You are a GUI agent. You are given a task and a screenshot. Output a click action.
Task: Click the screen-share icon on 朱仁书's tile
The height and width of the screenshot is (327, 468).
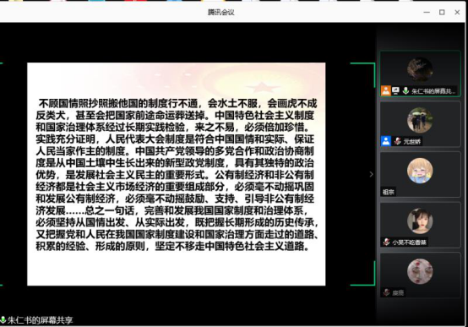395,90
